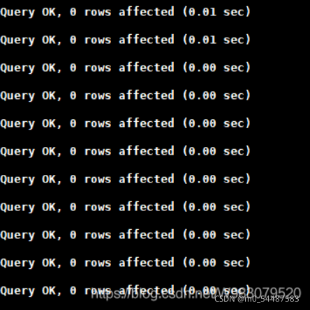310x310 pixels.
Task: Click 'rows' in the ninth output line
Action: (x=98, y=235)
